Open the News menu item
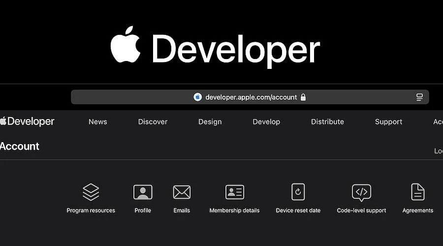 98,122
